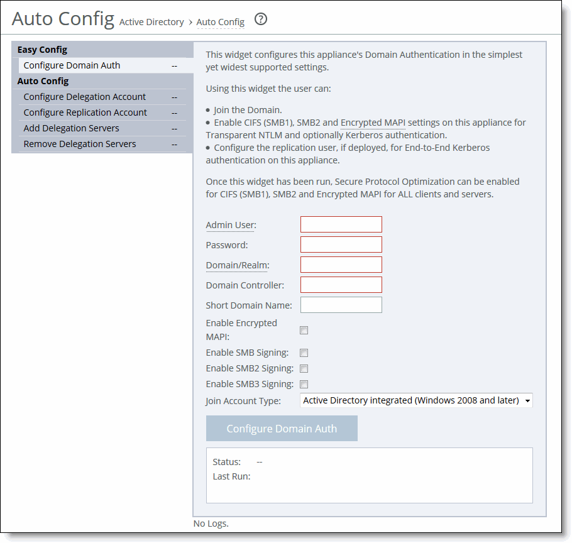572x543 pixels.
Task: Click the Domain Controller input field
Action: 341,284
